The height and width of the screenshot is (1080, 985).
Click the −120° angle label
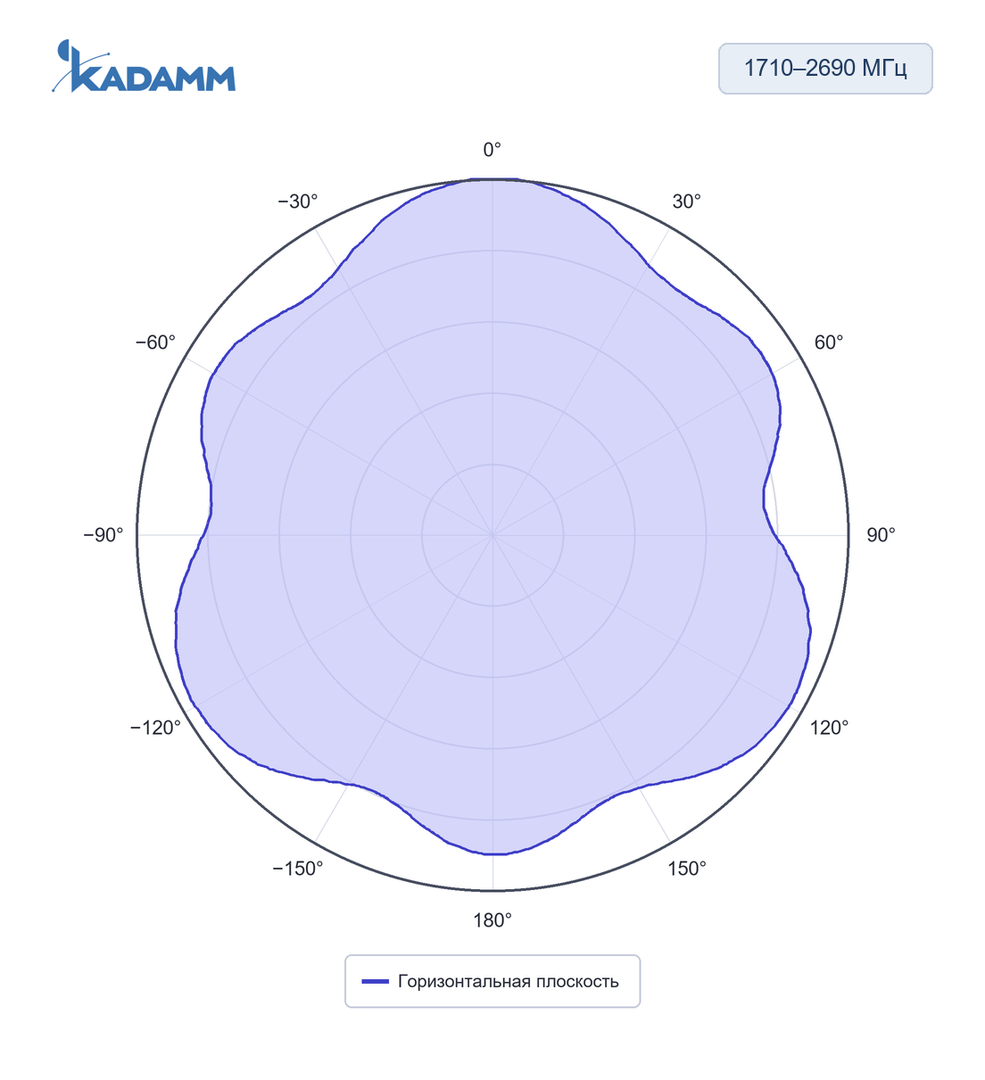tap(155, 728)
